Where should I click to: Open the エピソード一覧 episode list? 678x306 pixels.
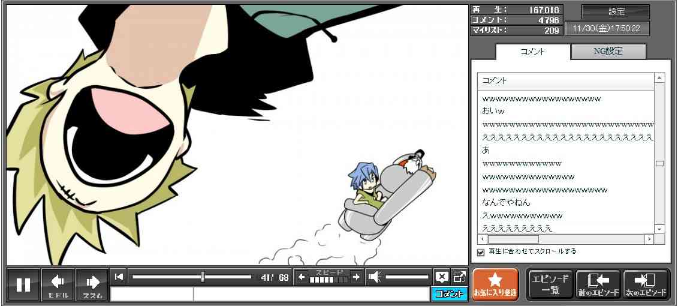[549, 284]
